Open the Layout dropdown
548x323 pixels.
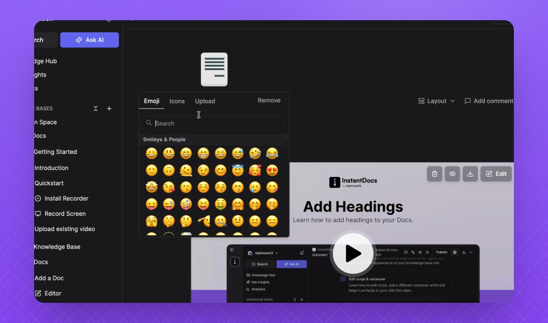[x=437, y=101]
